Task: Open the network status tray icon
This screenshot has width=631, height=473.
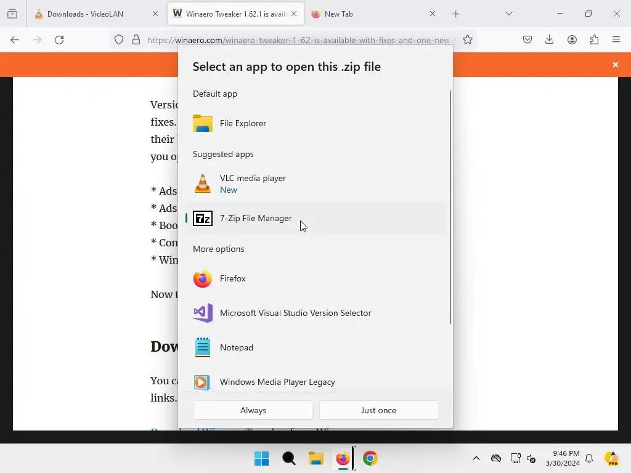Action: click(x=515, y=458)
